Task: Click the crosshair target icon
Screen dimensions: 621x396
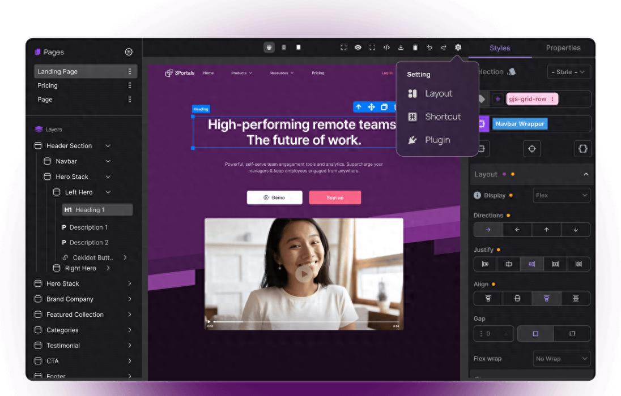Action: [532, 149]
